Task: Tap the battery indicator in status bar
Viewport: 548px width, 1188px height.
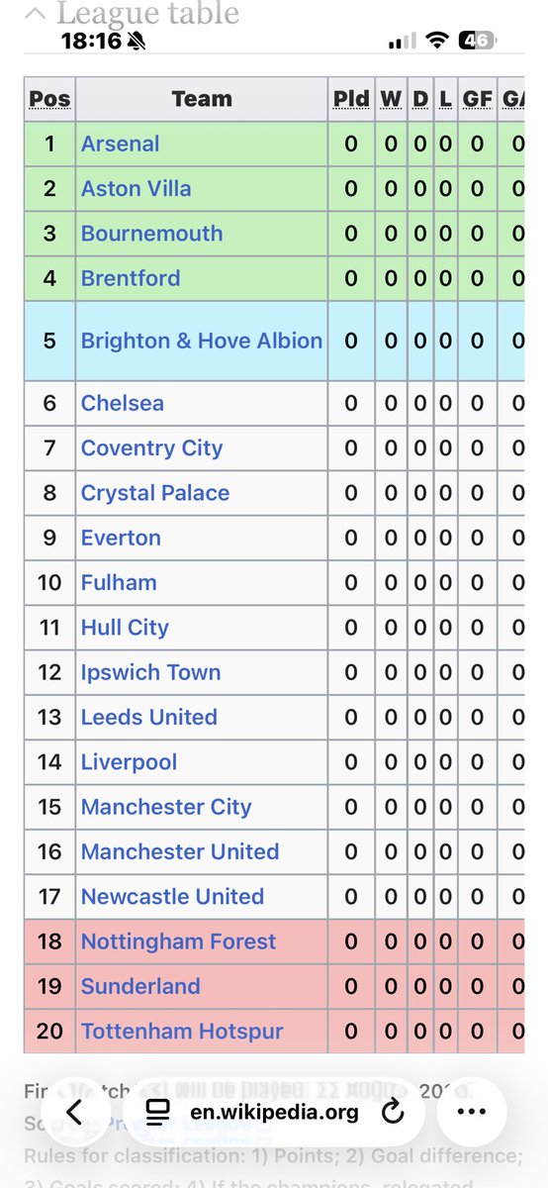Action: pos(474,42)
